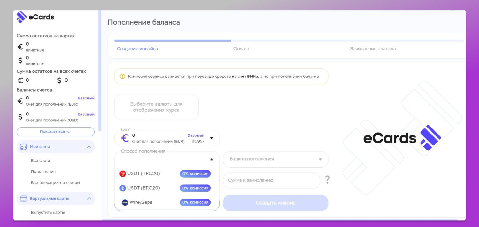Click the Оплата step label
This screenshot has width=479, height=227.
point(241,49)
